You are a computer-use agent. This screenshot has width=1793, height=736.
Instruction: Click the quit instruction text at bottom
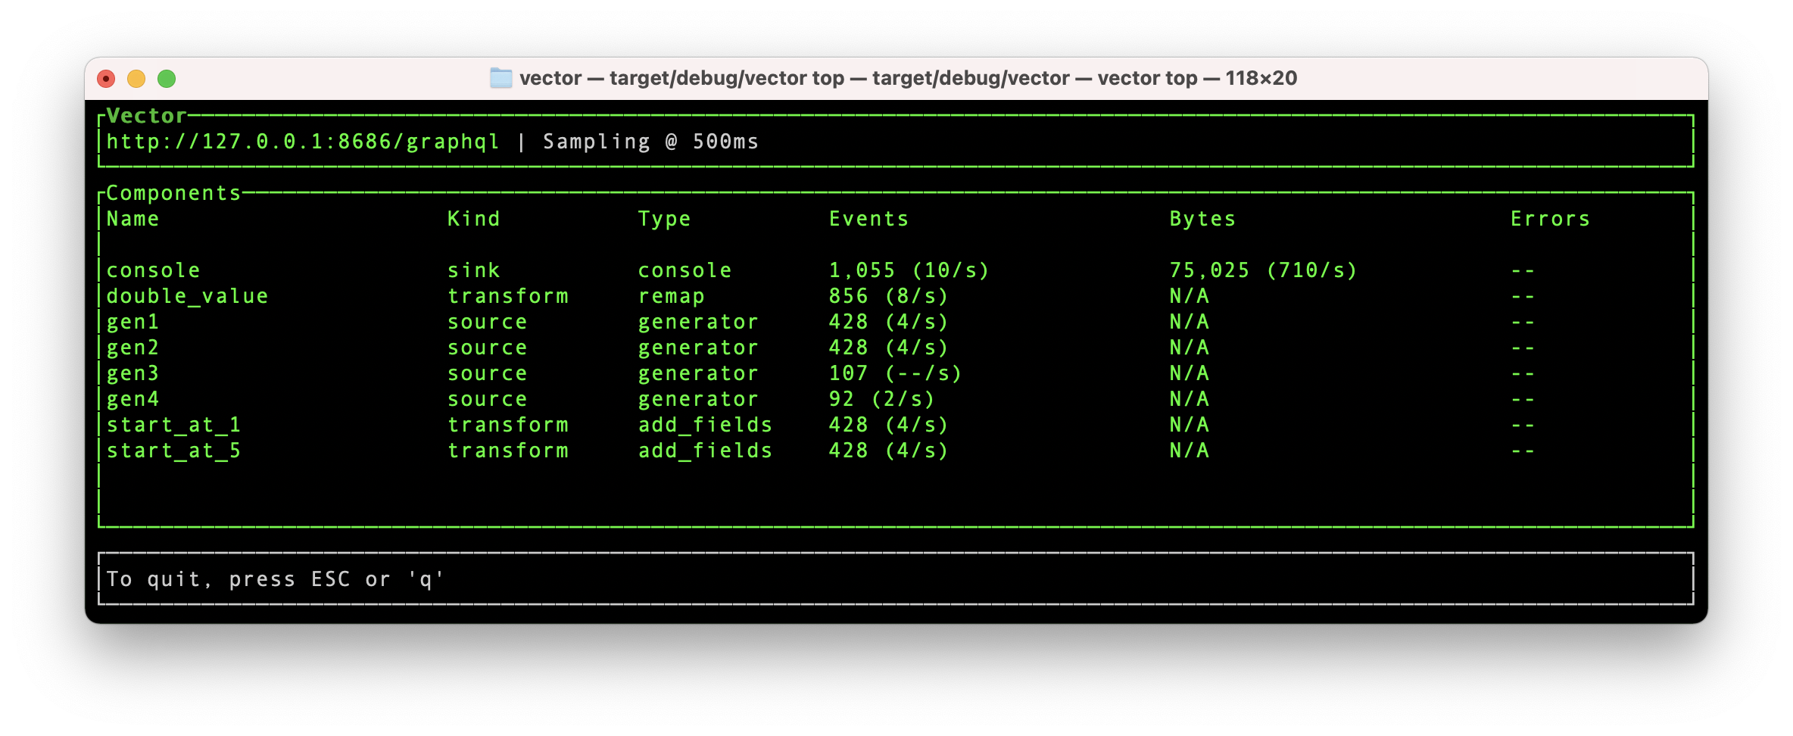275,579
